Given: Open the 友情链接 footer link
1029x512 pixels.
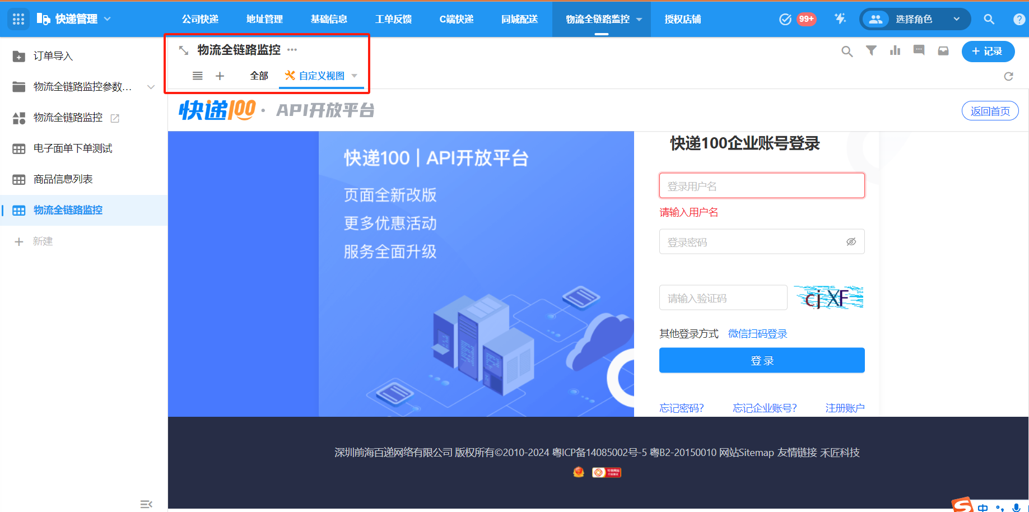Looking at the screenshot, I should coord(797,453).
